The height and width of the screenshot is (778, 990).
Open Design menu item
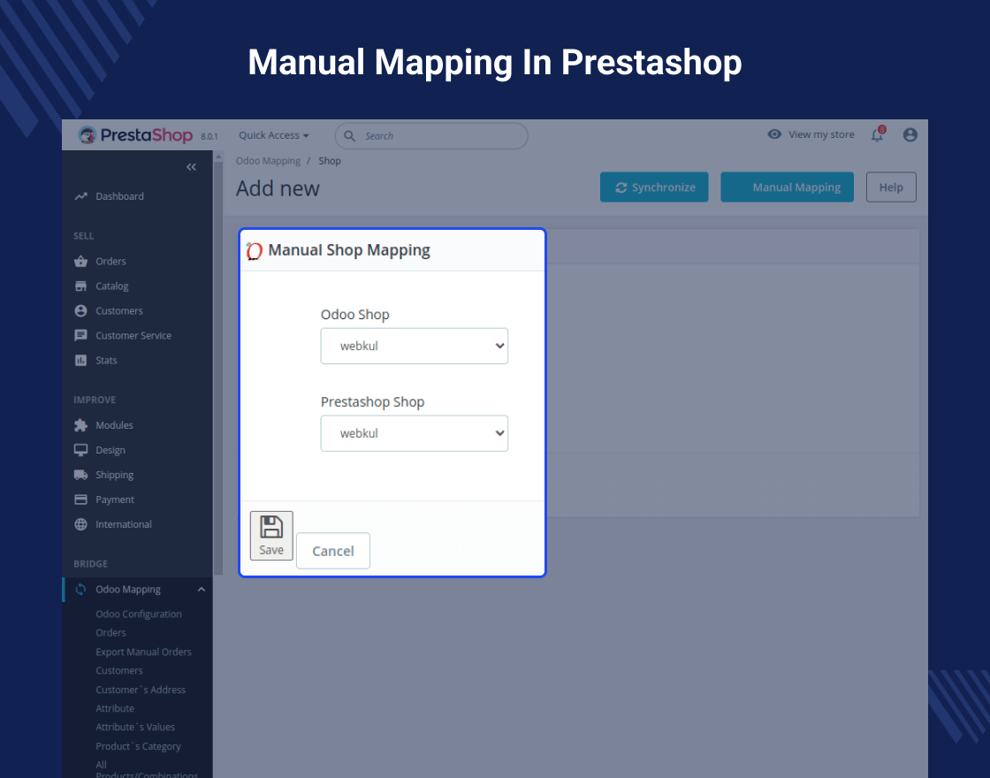tap(110, 450)
